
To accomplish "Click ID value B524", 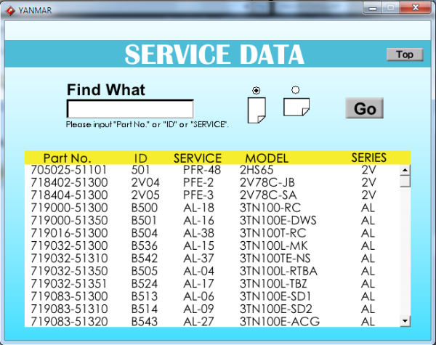I will point(145,284).
